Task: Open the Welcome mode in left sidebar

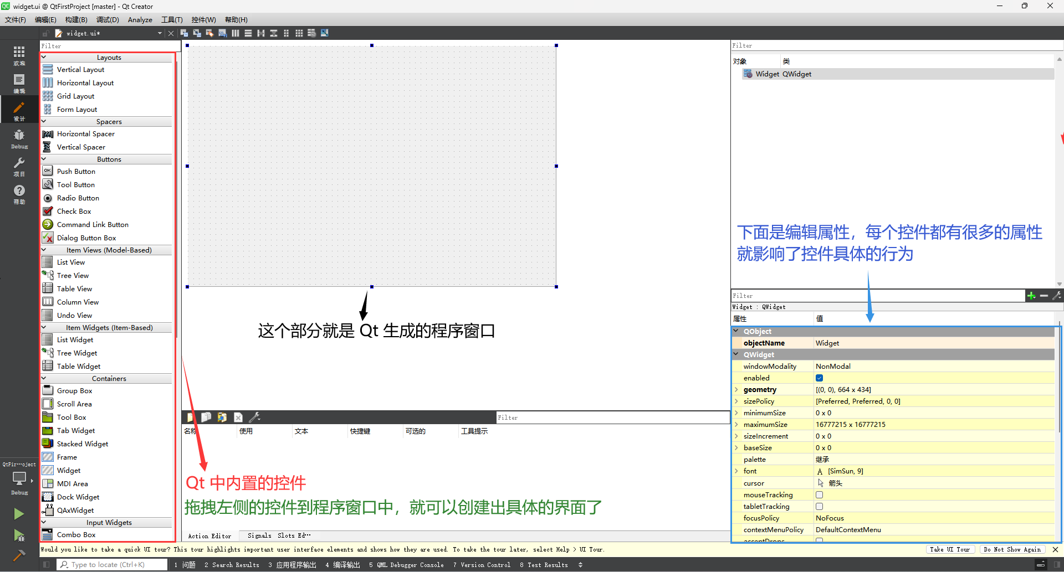Action: 19,55
